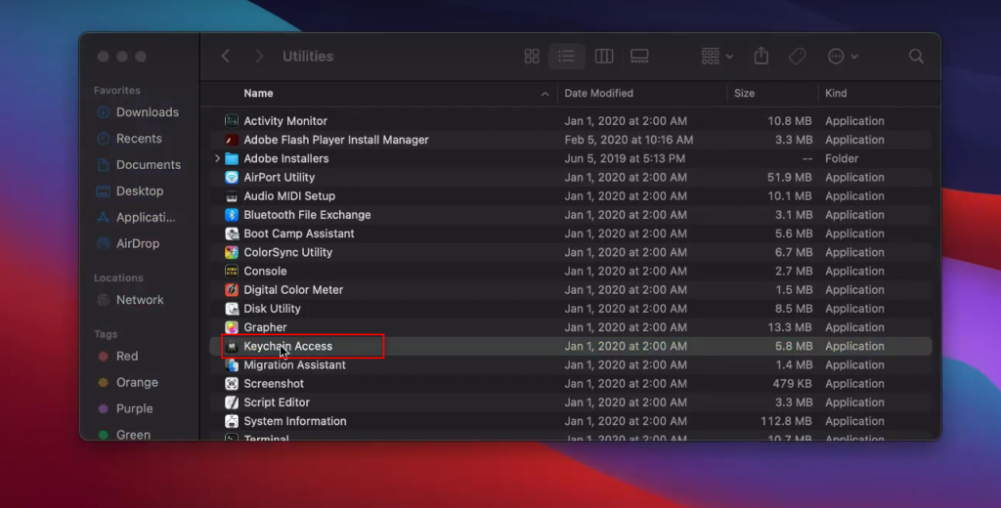Viewport: 1001px width, 508px height.
Task: Expand the Adobe Installers folder
Action: pos(217,158)
